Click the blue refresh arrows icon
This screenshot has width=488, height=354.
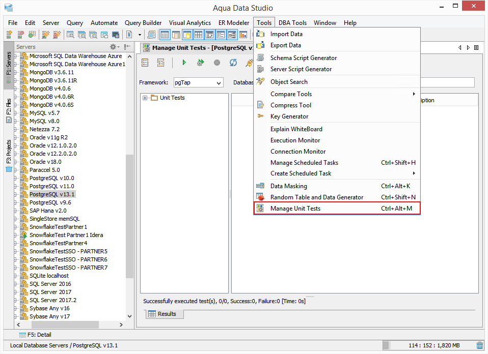coord(233,63)
